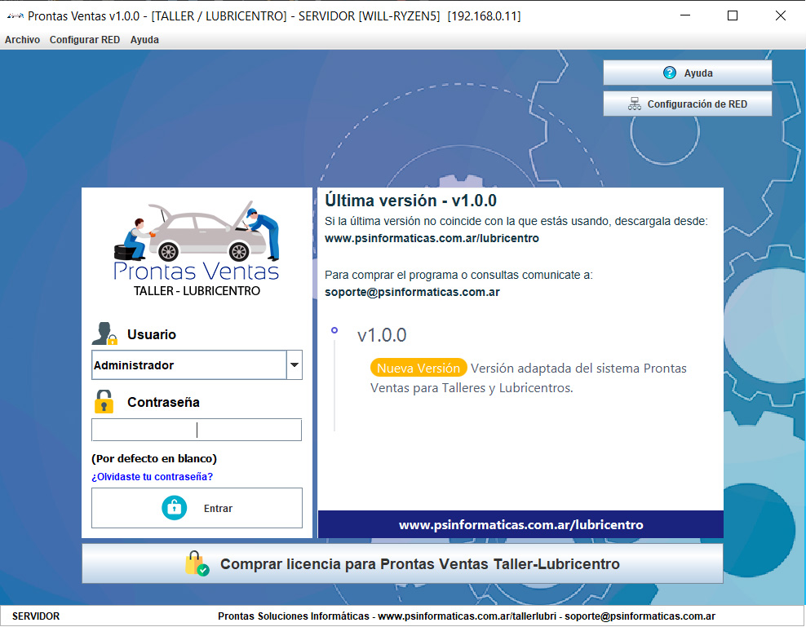Minimize the Prontas Ventas window
The height and width of the screenshot is (627, 806).
click(x=684, y=16)
